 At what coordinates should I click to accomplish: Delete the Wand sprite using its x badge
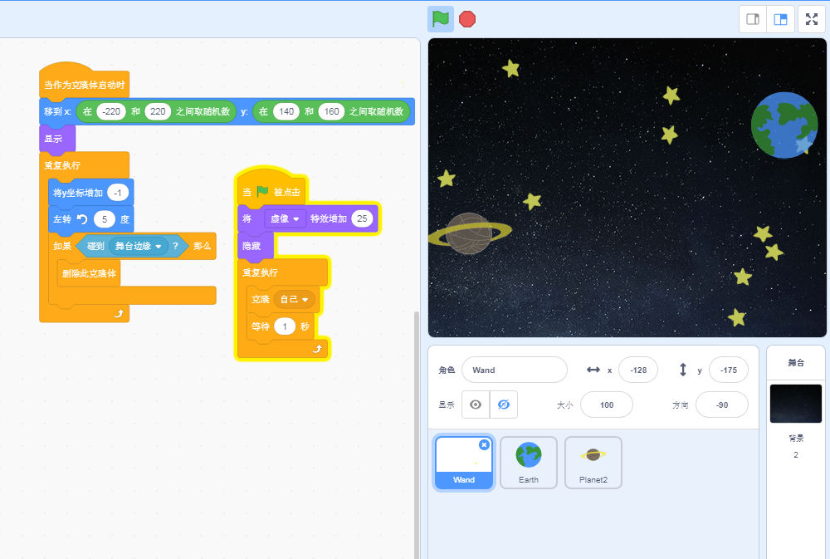pos(484,445)
